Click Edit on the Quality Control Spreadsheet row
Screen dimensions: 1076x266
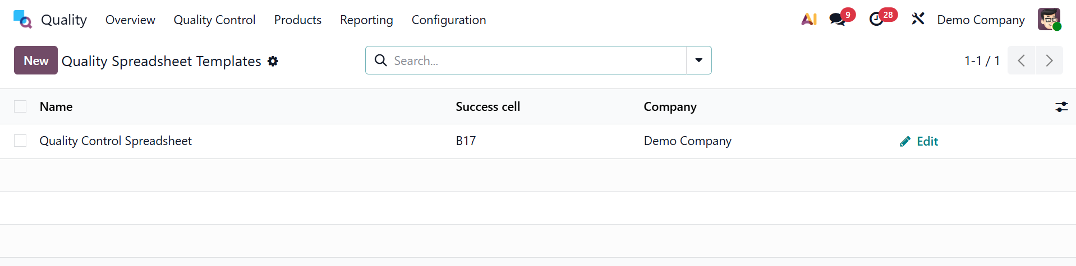tap(919, 142)
